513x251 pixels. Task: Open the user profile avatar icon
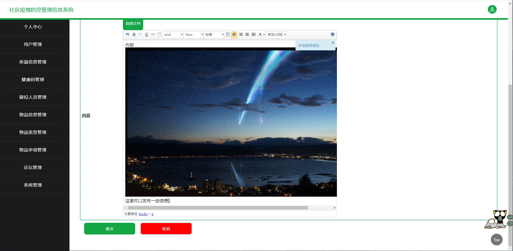click(492, 9)
